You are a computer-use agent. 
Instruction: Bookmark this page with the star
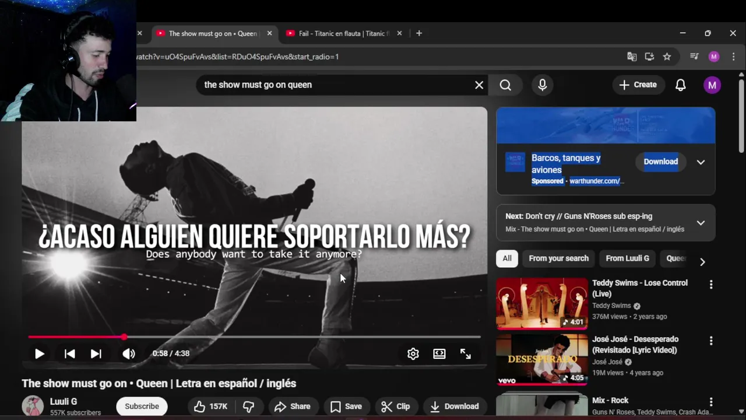(667, 57)
